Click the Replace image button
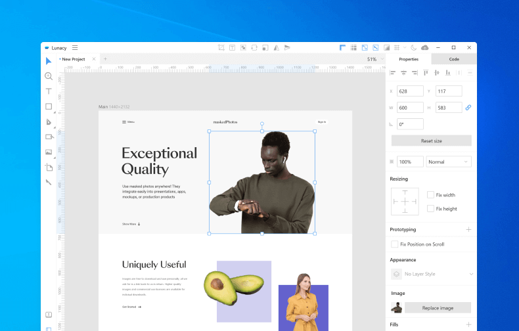This screenshot has height=331, width=519. click(x=438, y=307)
